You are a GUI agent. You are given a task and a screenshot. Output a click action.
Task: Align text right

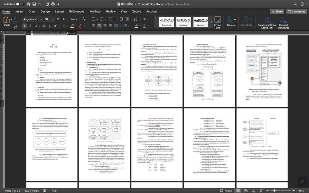105,26
